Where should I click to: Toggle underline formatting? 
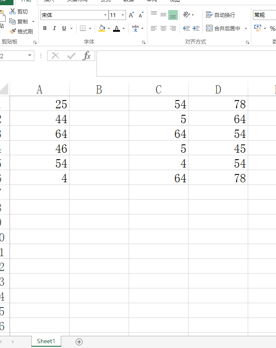64,28
